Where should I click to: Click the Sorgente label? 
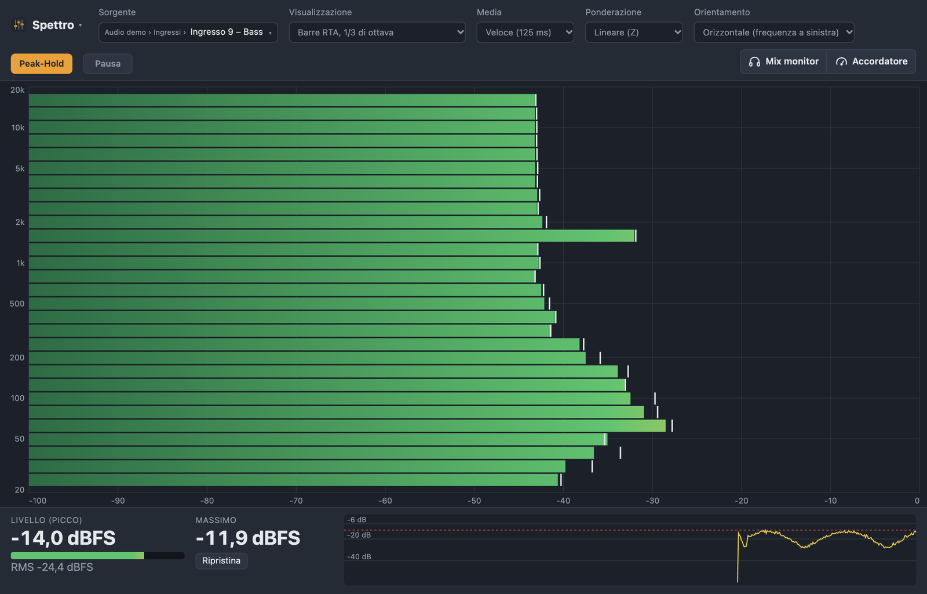(x=117, y=12)
